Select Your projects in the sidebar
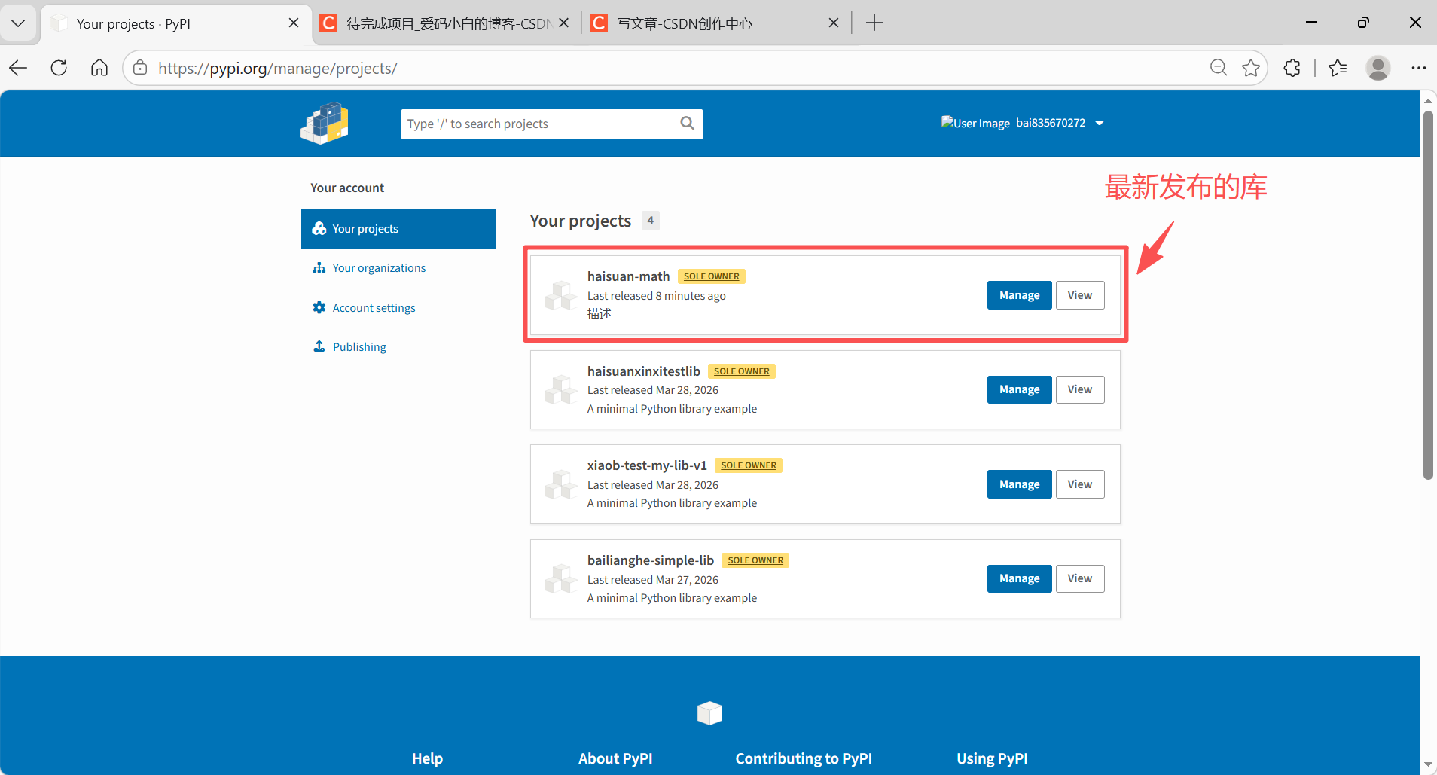Image resolution: width=1437 pixels, height=775 pixels. 398,229
